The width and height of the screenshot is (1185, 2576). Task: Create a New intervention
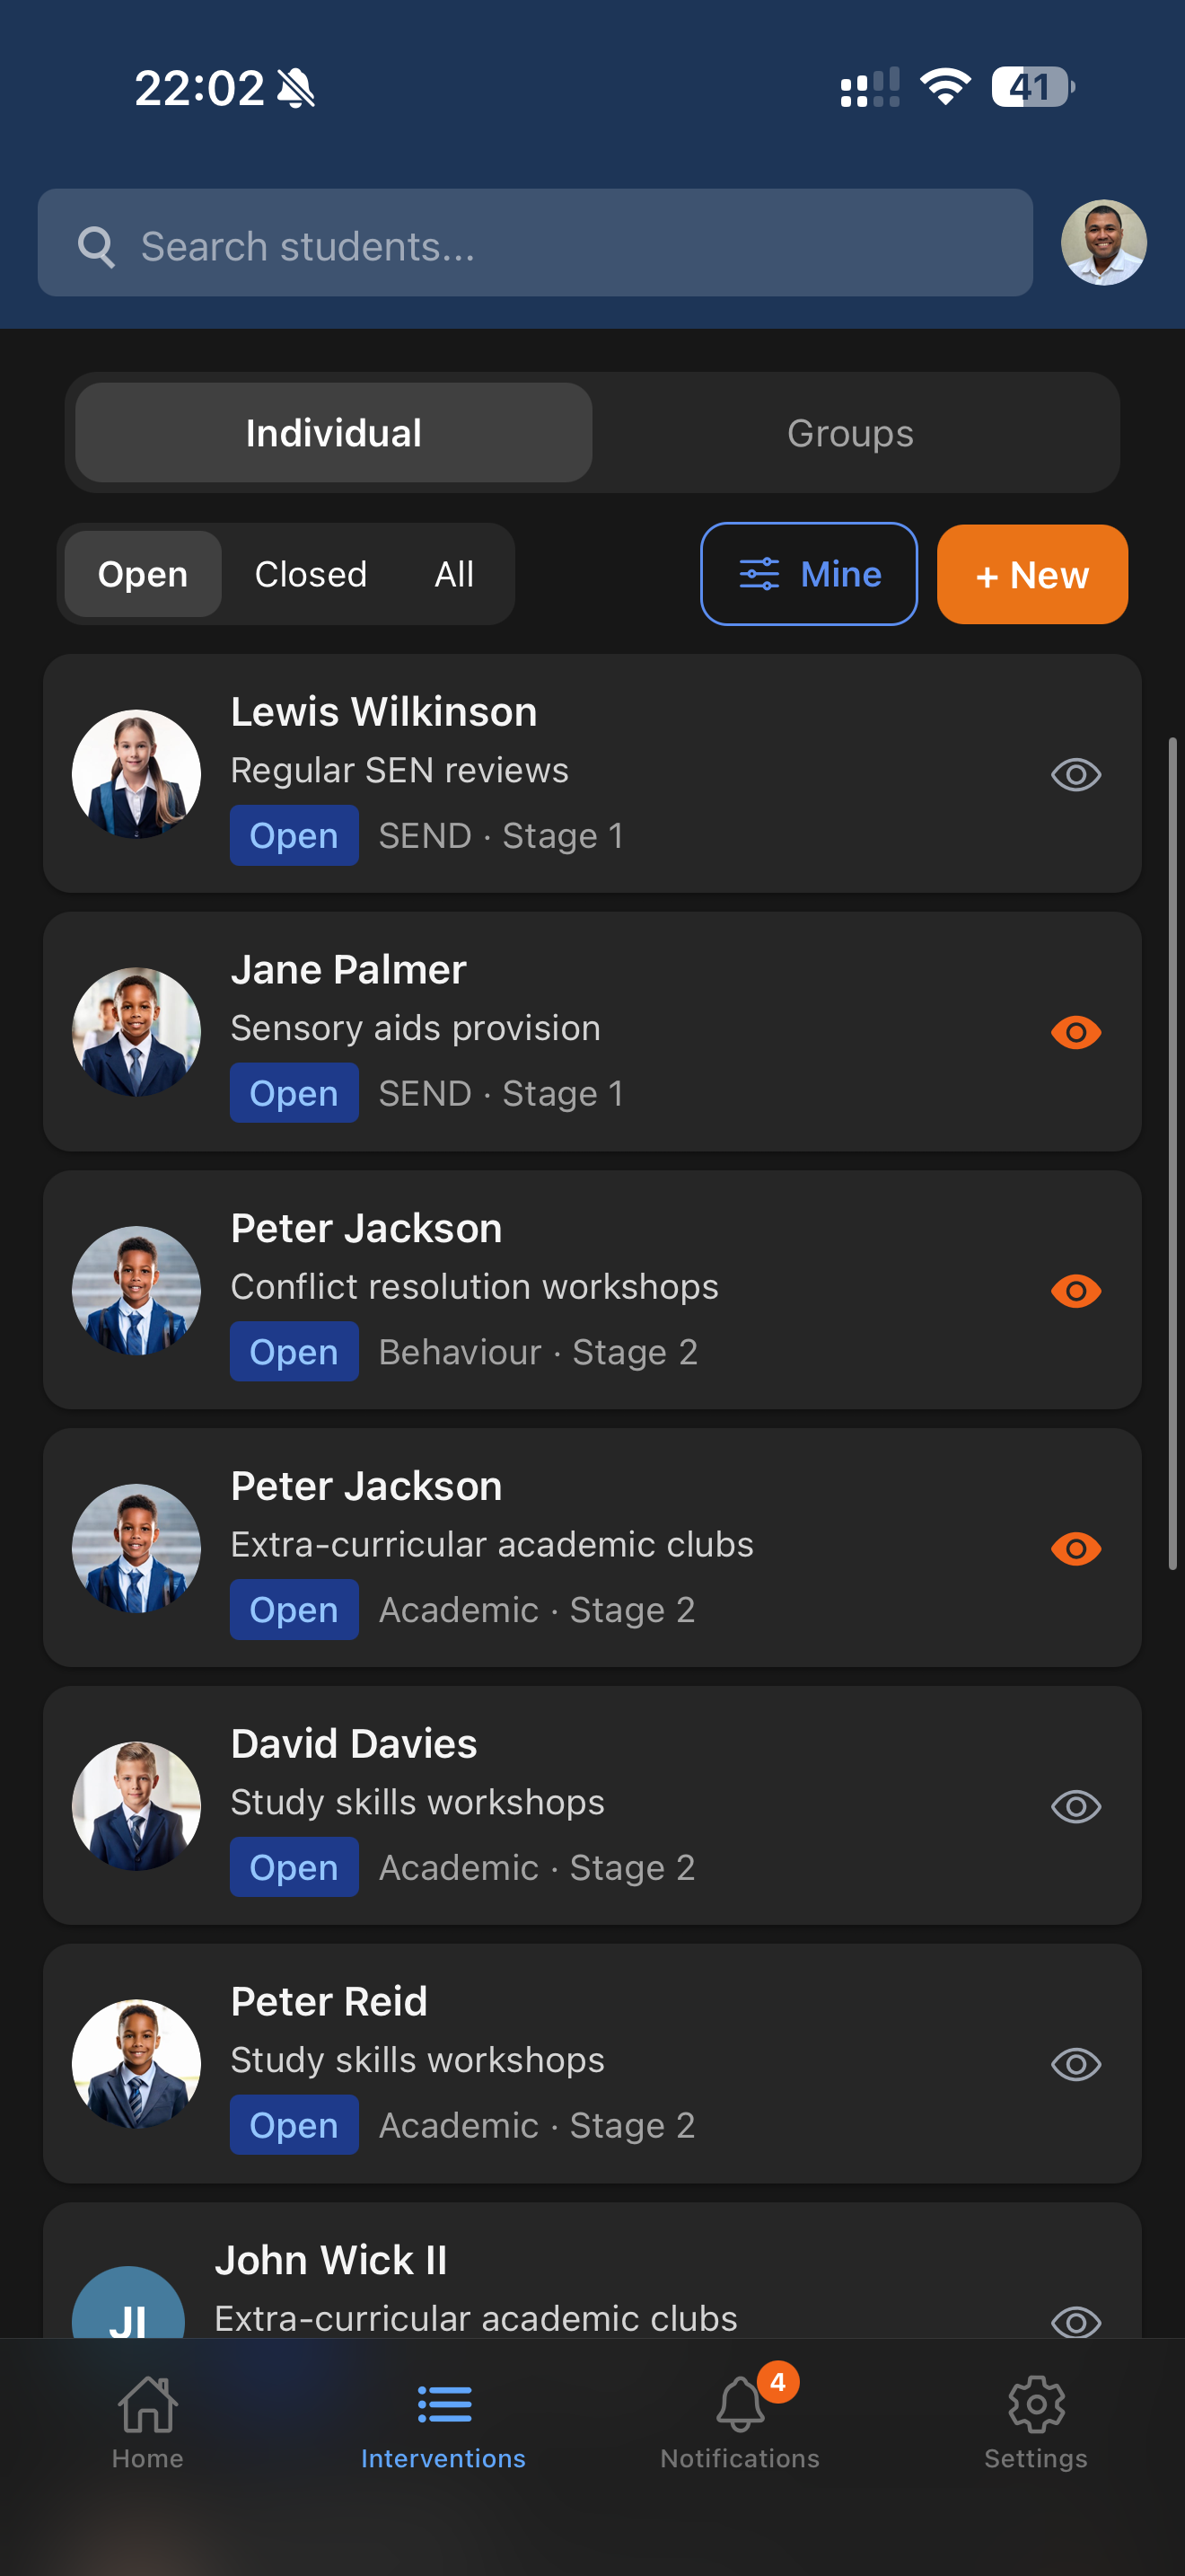[1031, 575]
